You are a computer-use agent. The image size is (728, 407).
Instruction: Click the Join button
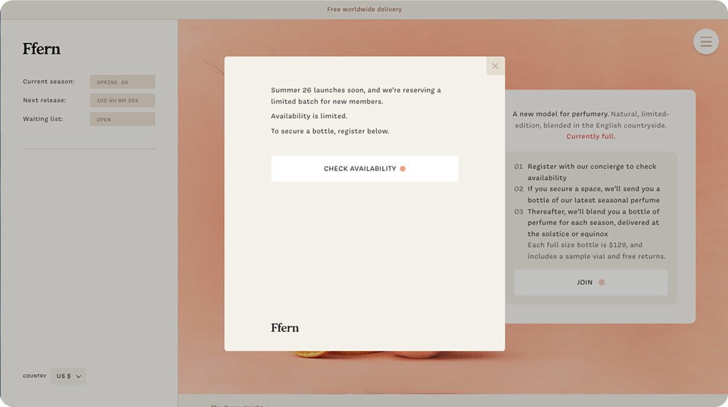tap(590, 282)
